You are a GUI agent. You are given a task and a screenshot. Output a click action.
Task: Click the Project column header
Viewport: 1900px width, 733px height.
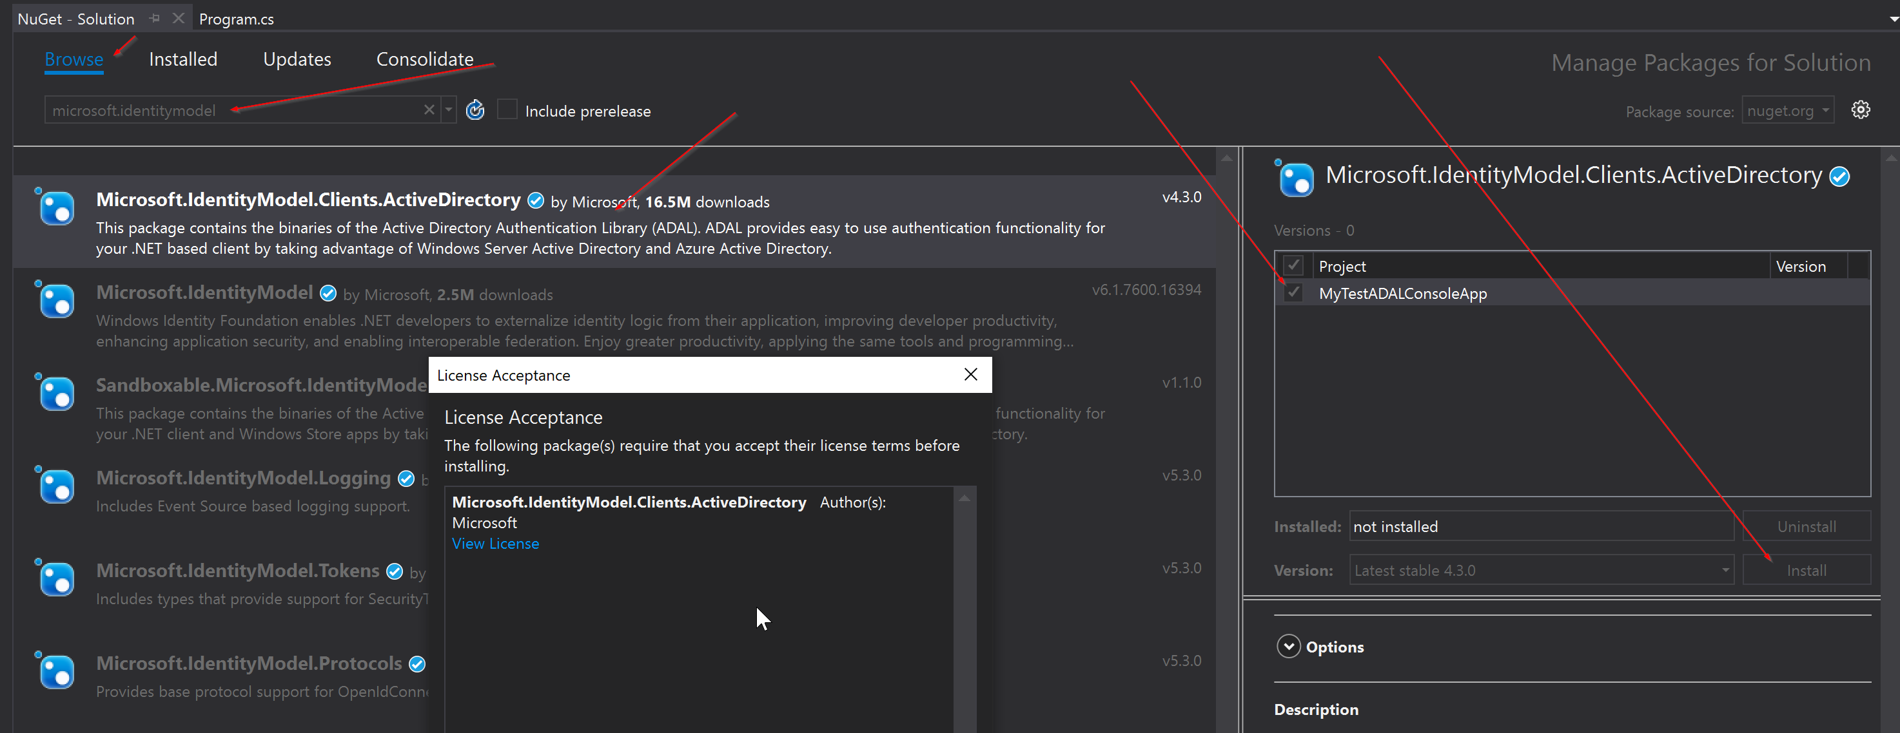point(1342,266)
